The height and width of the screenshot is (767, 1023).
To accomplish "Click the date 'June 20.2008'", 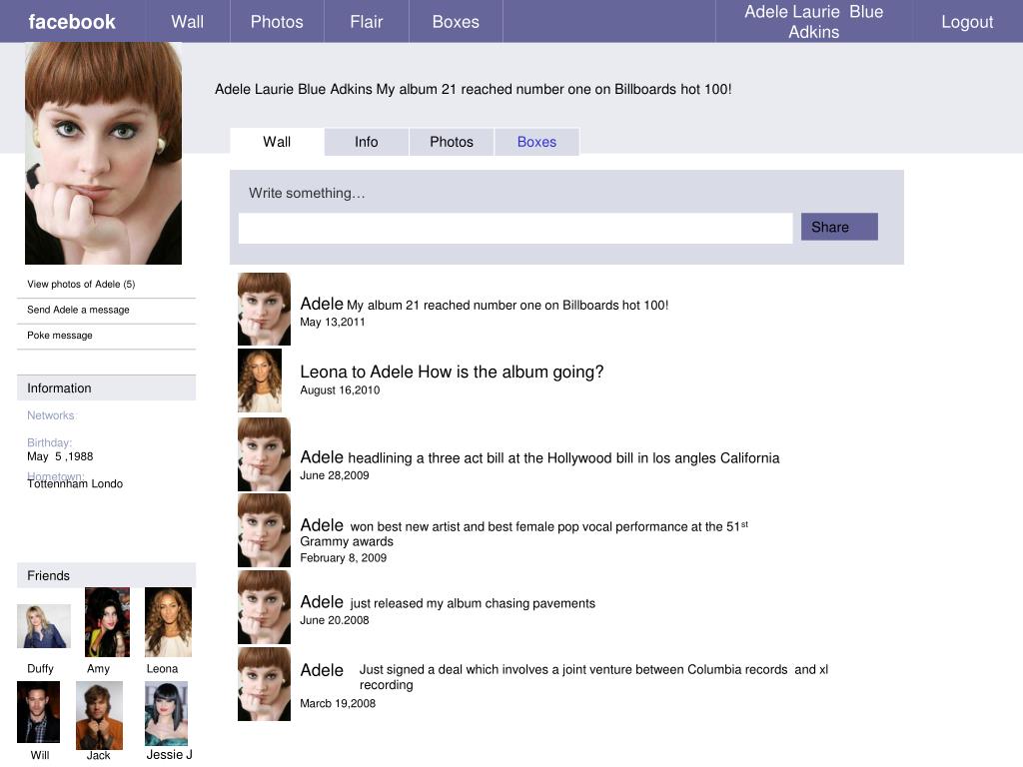I will 335,620.
